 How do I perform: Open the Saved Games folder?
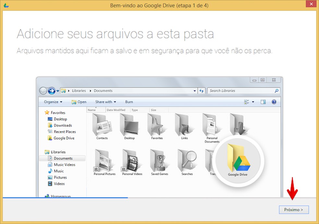[159, 160]
